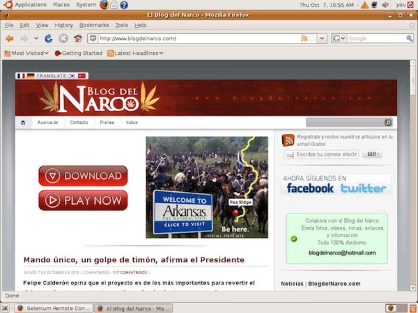Click the Blog del Narco logo

pyautogui.click(x=99, y=98)
